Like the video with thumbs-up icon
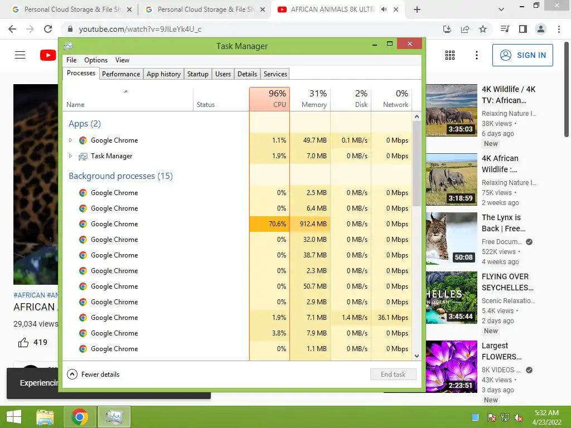571x428 pixels. [x=23, y=342]
